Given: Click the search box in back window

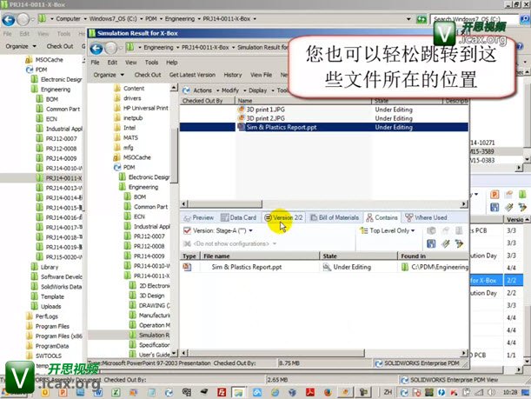Looking at the screenshot, I should click(475, 18).
